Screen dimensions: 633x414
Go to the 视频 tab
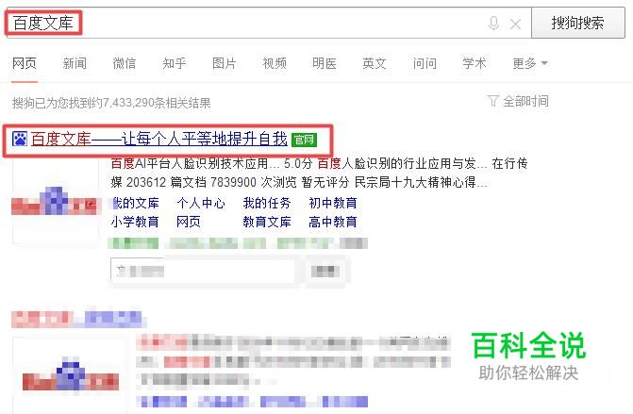[275, 63]
